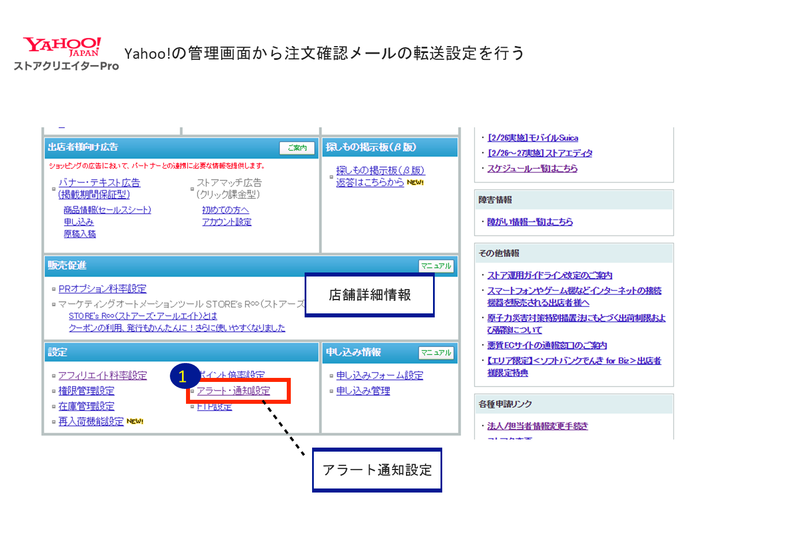Click マーケティングオートメーションツール STORE's R∞ text
786x534 pixels.
[181, 304]
